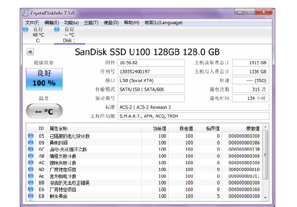Click the firmware field 10.56.02
Screen dimensions: 297x207
[x=151, y=63]
